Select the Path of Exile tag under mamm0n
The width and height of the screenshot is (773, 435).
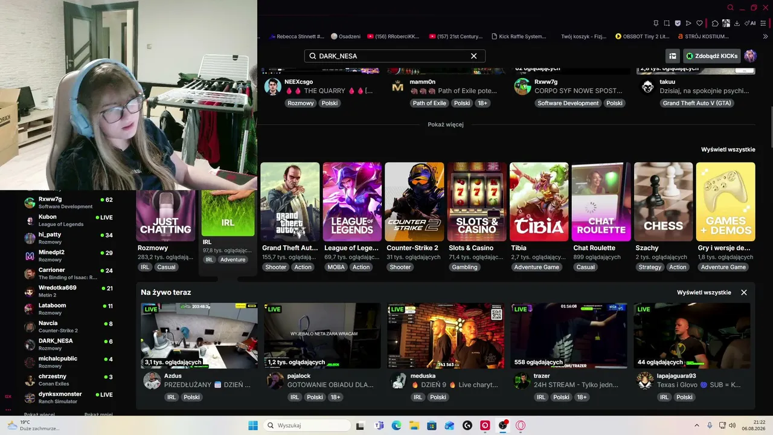tap(429, 103)
